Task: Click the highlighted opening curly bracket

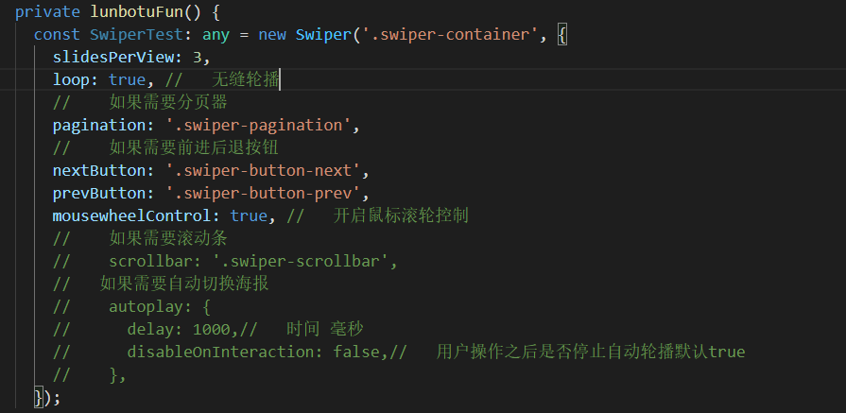Action: [561, 35]
